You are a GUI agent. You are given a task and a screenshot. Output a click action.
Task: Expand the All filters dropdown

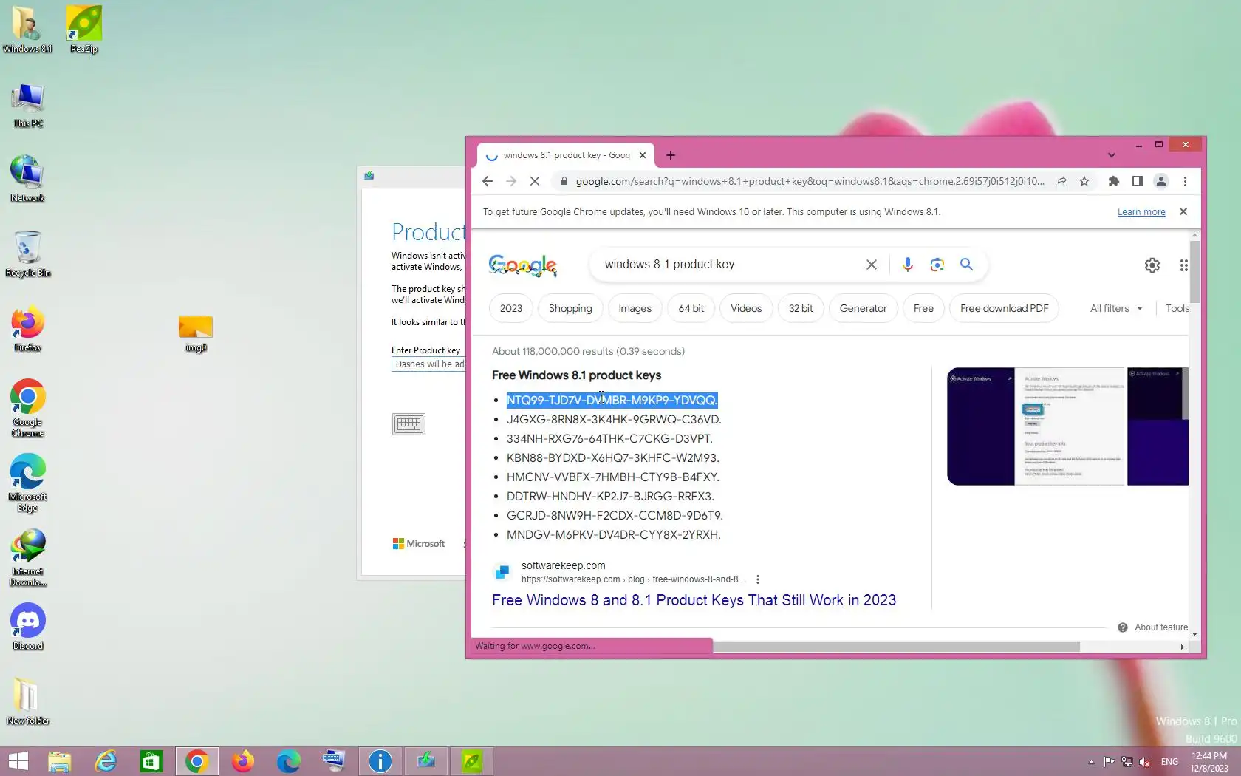click(1116, 308)
